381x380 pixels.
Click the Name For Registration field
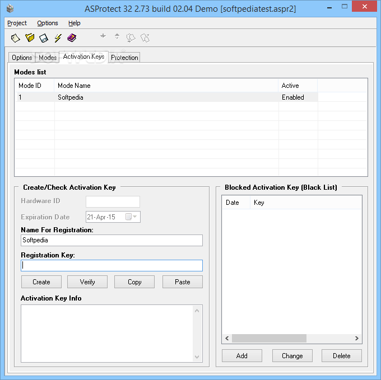point(111,240)
